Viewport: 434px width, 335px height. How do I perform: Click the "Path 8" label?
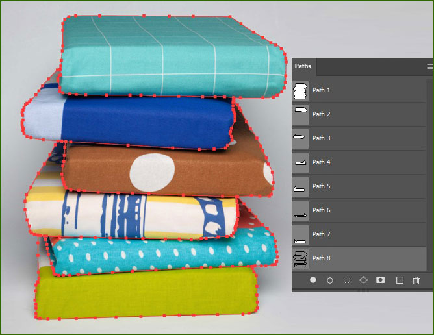322,258
